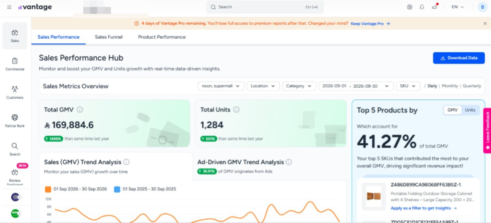Click info icon beside Sales (GMV) Trend Analysis
Image resolution: width=491 pixels, height=223 pixels.
click(x=126, y=162)
